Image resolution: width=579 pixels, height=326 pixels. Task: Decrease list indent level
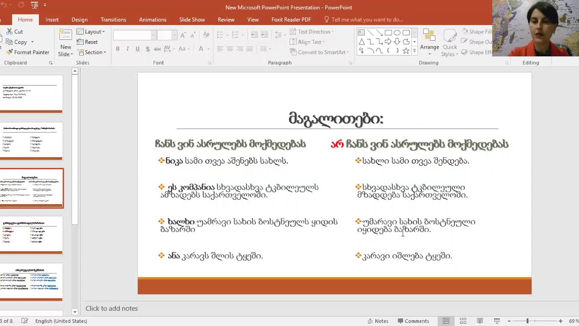click(x=254, y=35)
